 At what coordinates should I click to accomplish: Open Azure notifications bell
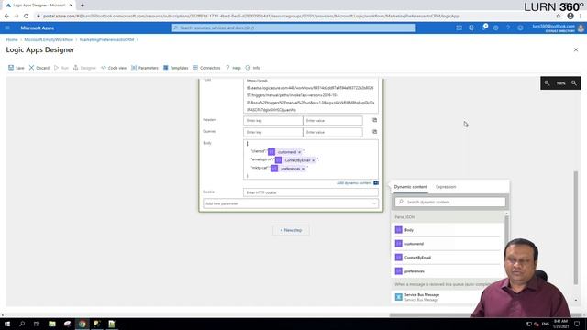[x=483, y=27]
